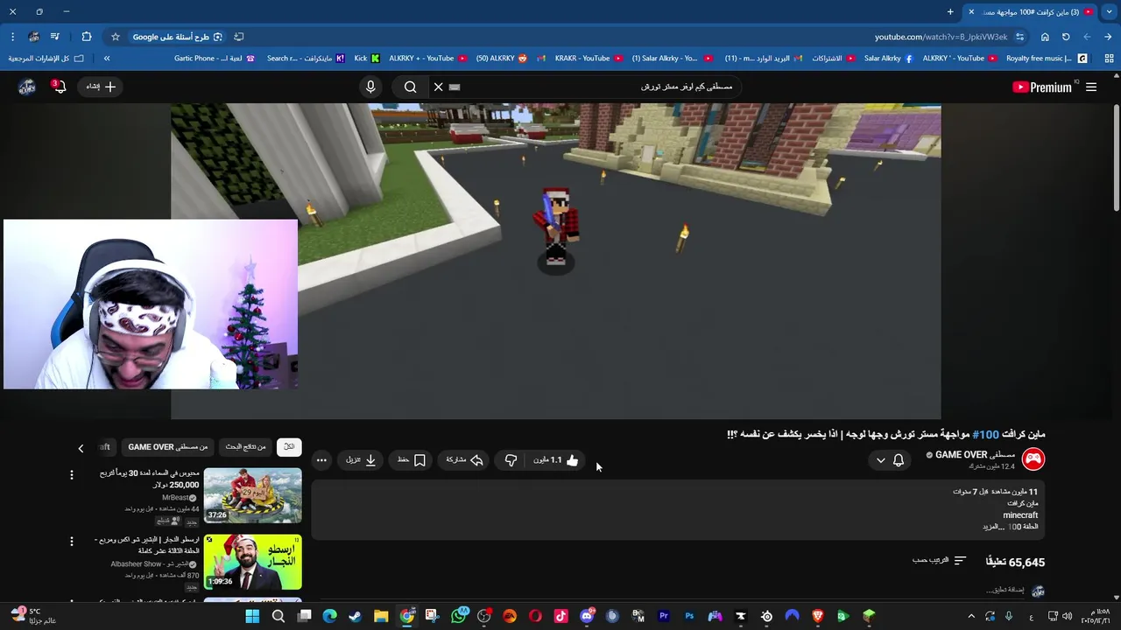Open the Royalty free music bookmark
The height and width of the screenshot is (630, 1121).
1047,59
